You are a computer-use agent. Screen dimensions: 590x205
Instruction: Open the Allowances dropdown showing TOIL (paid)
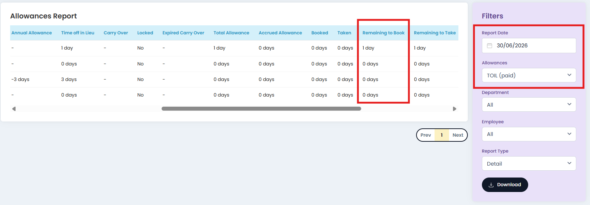coord(529,75)
